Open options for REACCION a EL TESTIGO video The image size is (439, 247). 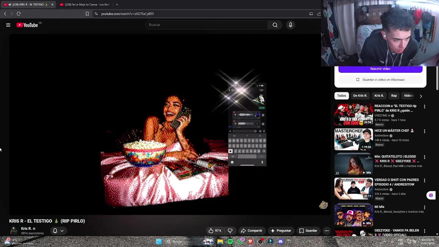(x=424, y=107)
